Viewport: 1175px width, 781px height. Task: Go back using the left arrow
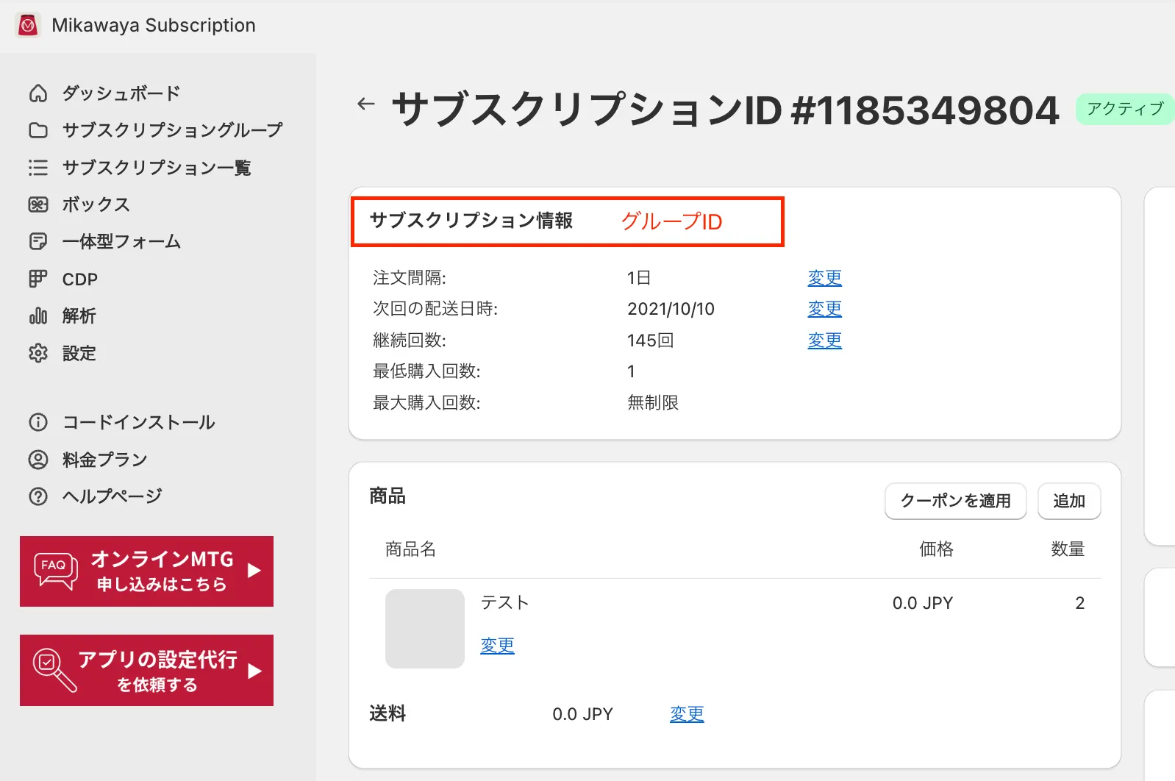point(366,104)
